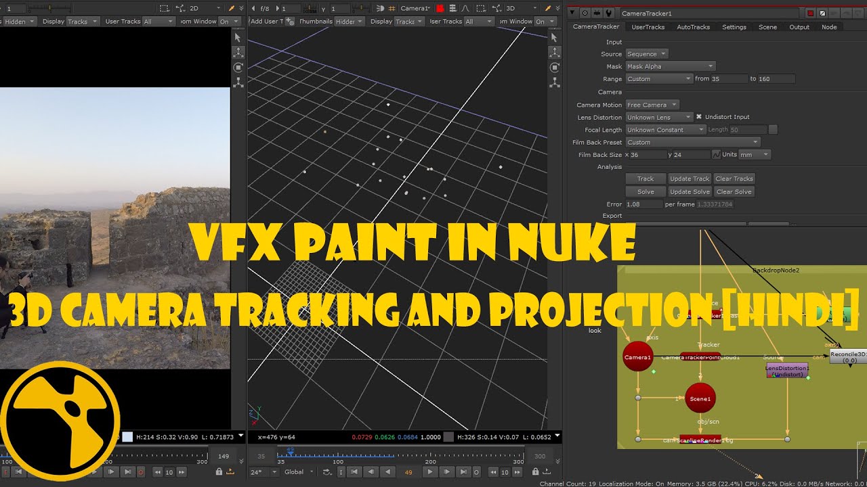Viewport: 867px width, 487px height.
Task: Click the Clear Tracks button
Action: tap(734, 179)
